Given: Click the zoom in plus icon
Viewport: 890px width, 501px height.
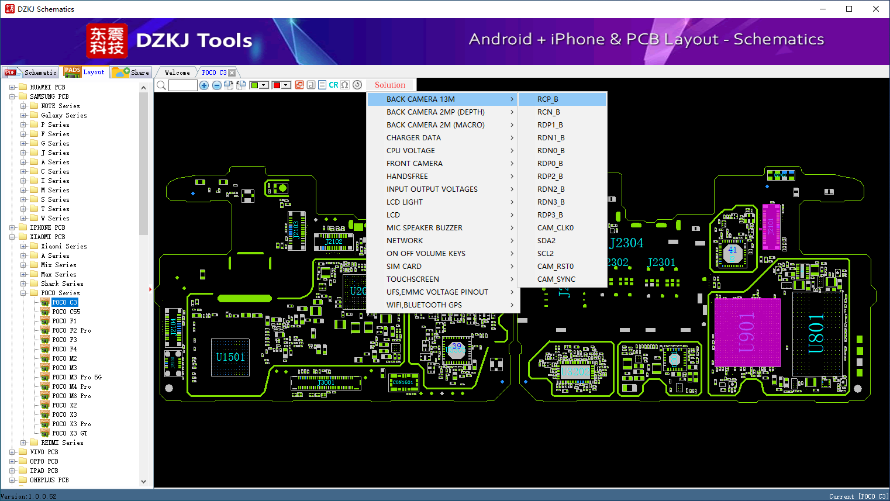Looking at the screenshot, I should (x=204, y=85).
